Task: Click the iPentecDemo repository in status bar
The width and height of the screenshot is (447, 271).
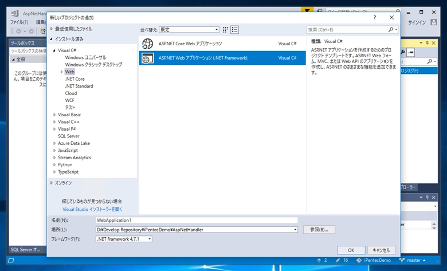Action: click(x=374, y=260)
